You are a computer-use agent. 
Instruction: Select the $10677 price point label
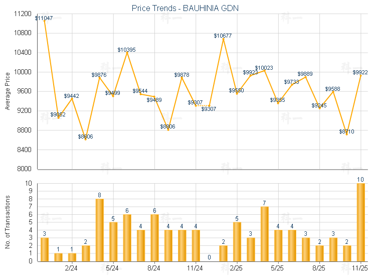(x=223, y=36)
